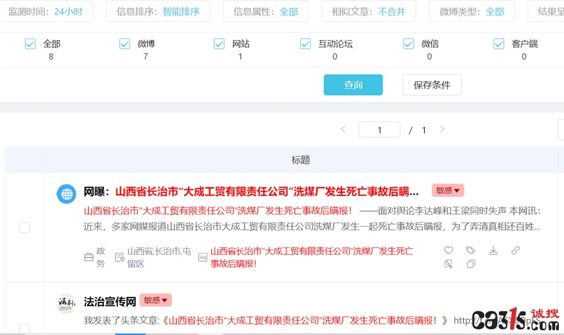Click the blue globe website source icon

tap(66, 194)
